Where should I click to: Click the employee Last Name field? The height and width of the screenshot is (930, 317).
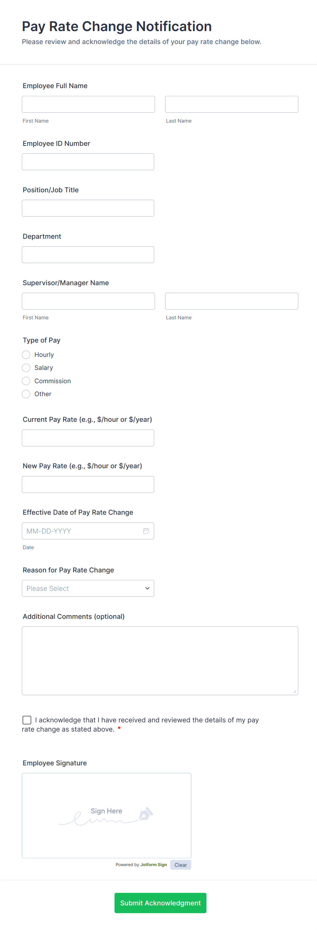tap(232, 104)
